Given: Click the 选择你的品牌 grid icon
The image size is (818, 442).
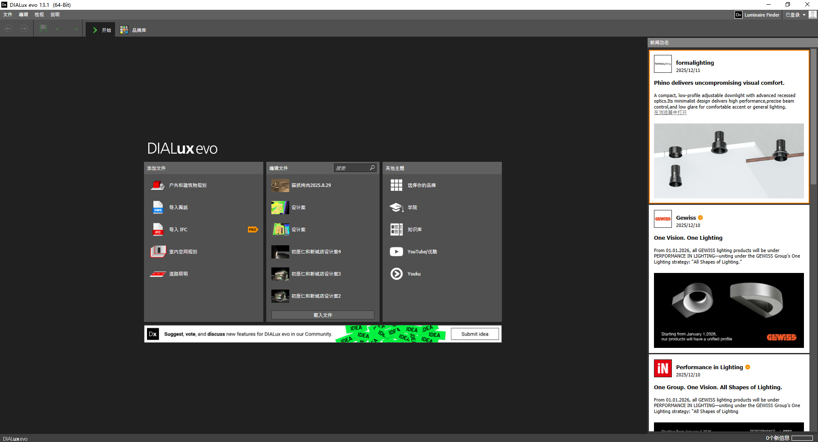Looking at the screenshot, I should click(x=396, y=185).
